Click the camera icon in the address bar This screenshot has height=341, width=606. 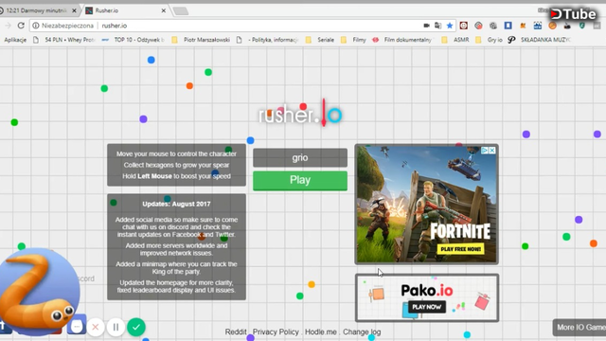[x=426, y=26]
